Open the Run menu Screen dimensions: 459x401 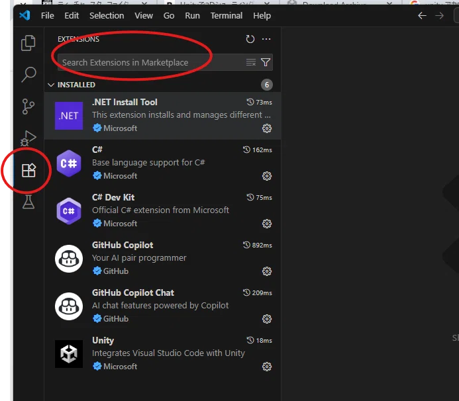coord(192,15)
